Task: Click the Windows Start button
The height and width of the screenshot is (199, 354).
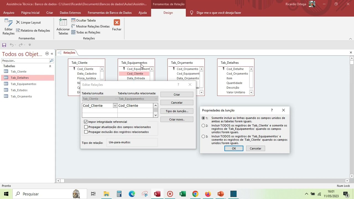Action: click(x=6, y=194)
